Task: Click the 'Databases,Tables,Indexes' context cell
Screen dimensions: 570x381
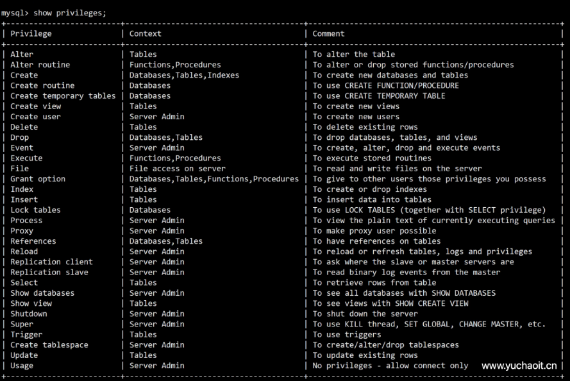Action: [x=184, y=75]
